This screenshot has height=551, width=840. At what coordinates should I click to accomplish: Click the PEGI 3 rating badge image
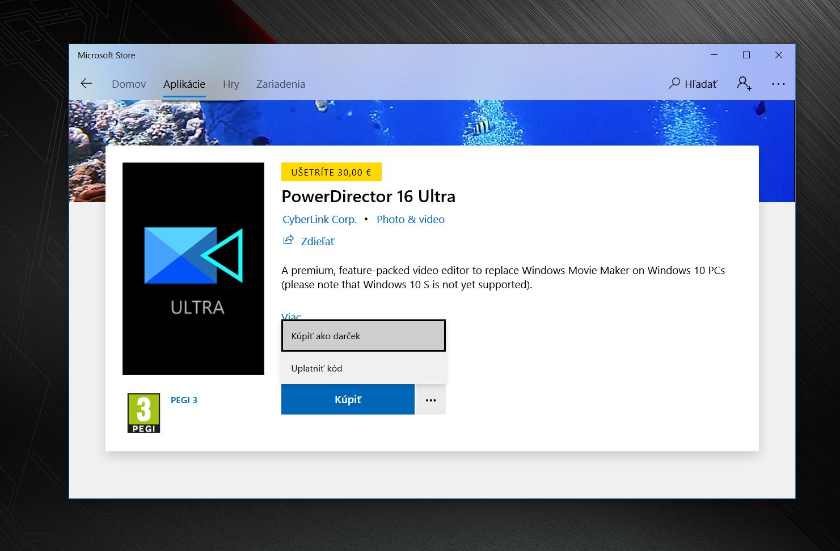143,413
